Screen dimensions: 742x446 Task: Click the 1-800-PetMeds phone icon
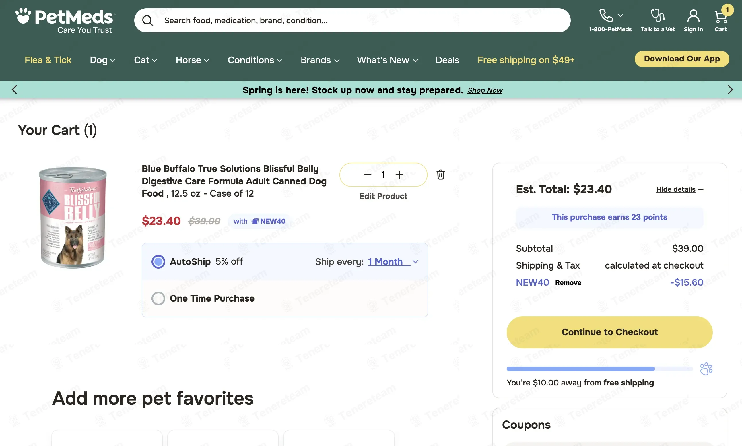pos(606,15)
